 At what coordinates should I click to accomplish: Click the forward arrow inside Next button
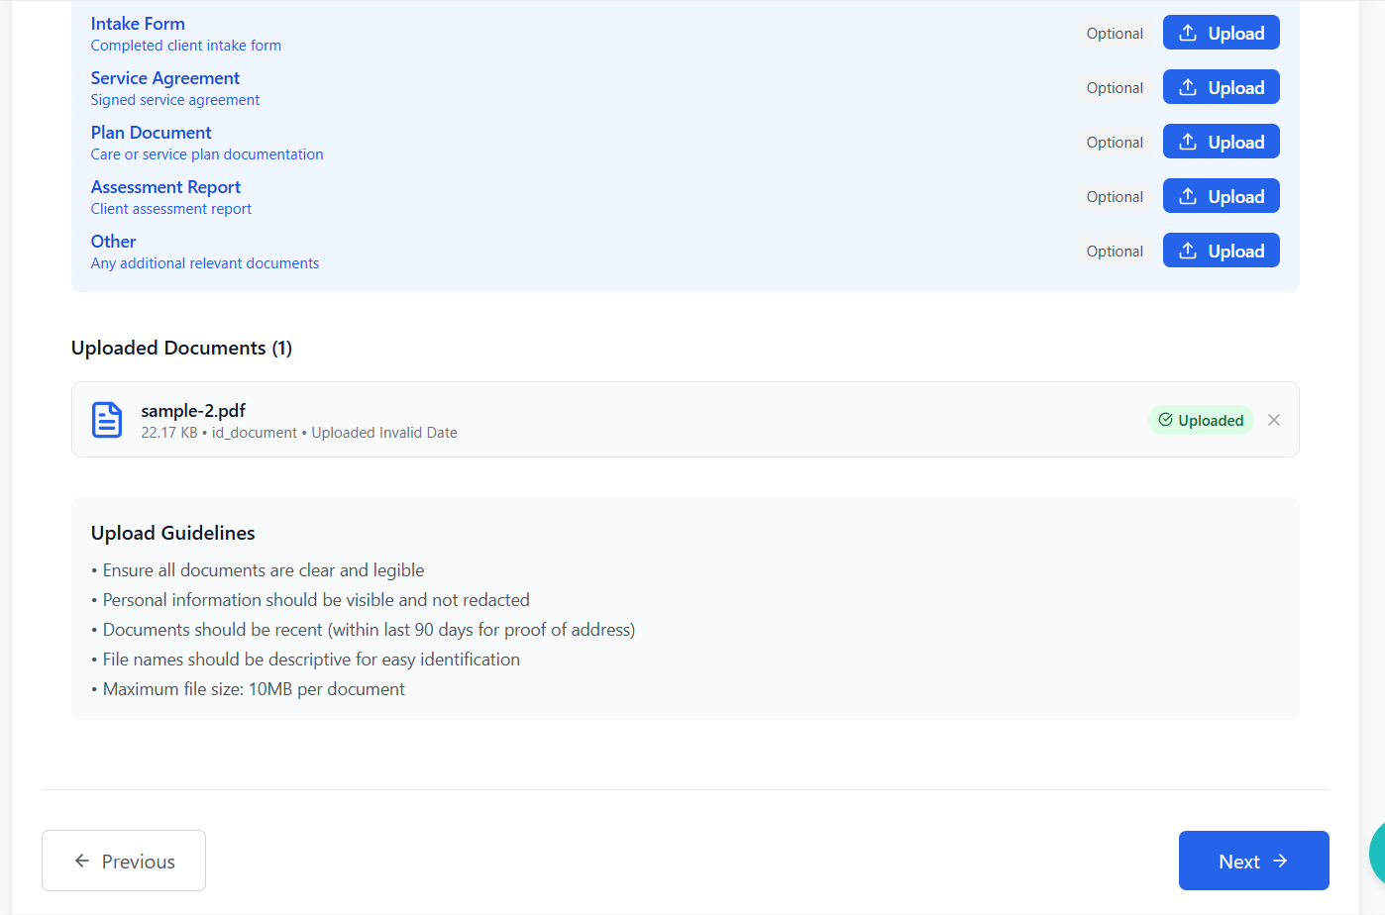click(x=1281, y=861)
